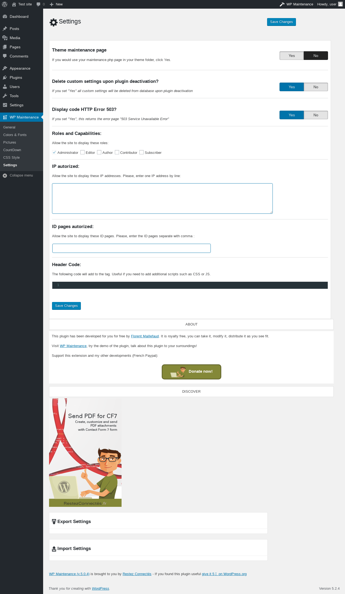Set Theme maintenance page to Yes
Screen dimensions: 345x594
[x=292, y=56]
